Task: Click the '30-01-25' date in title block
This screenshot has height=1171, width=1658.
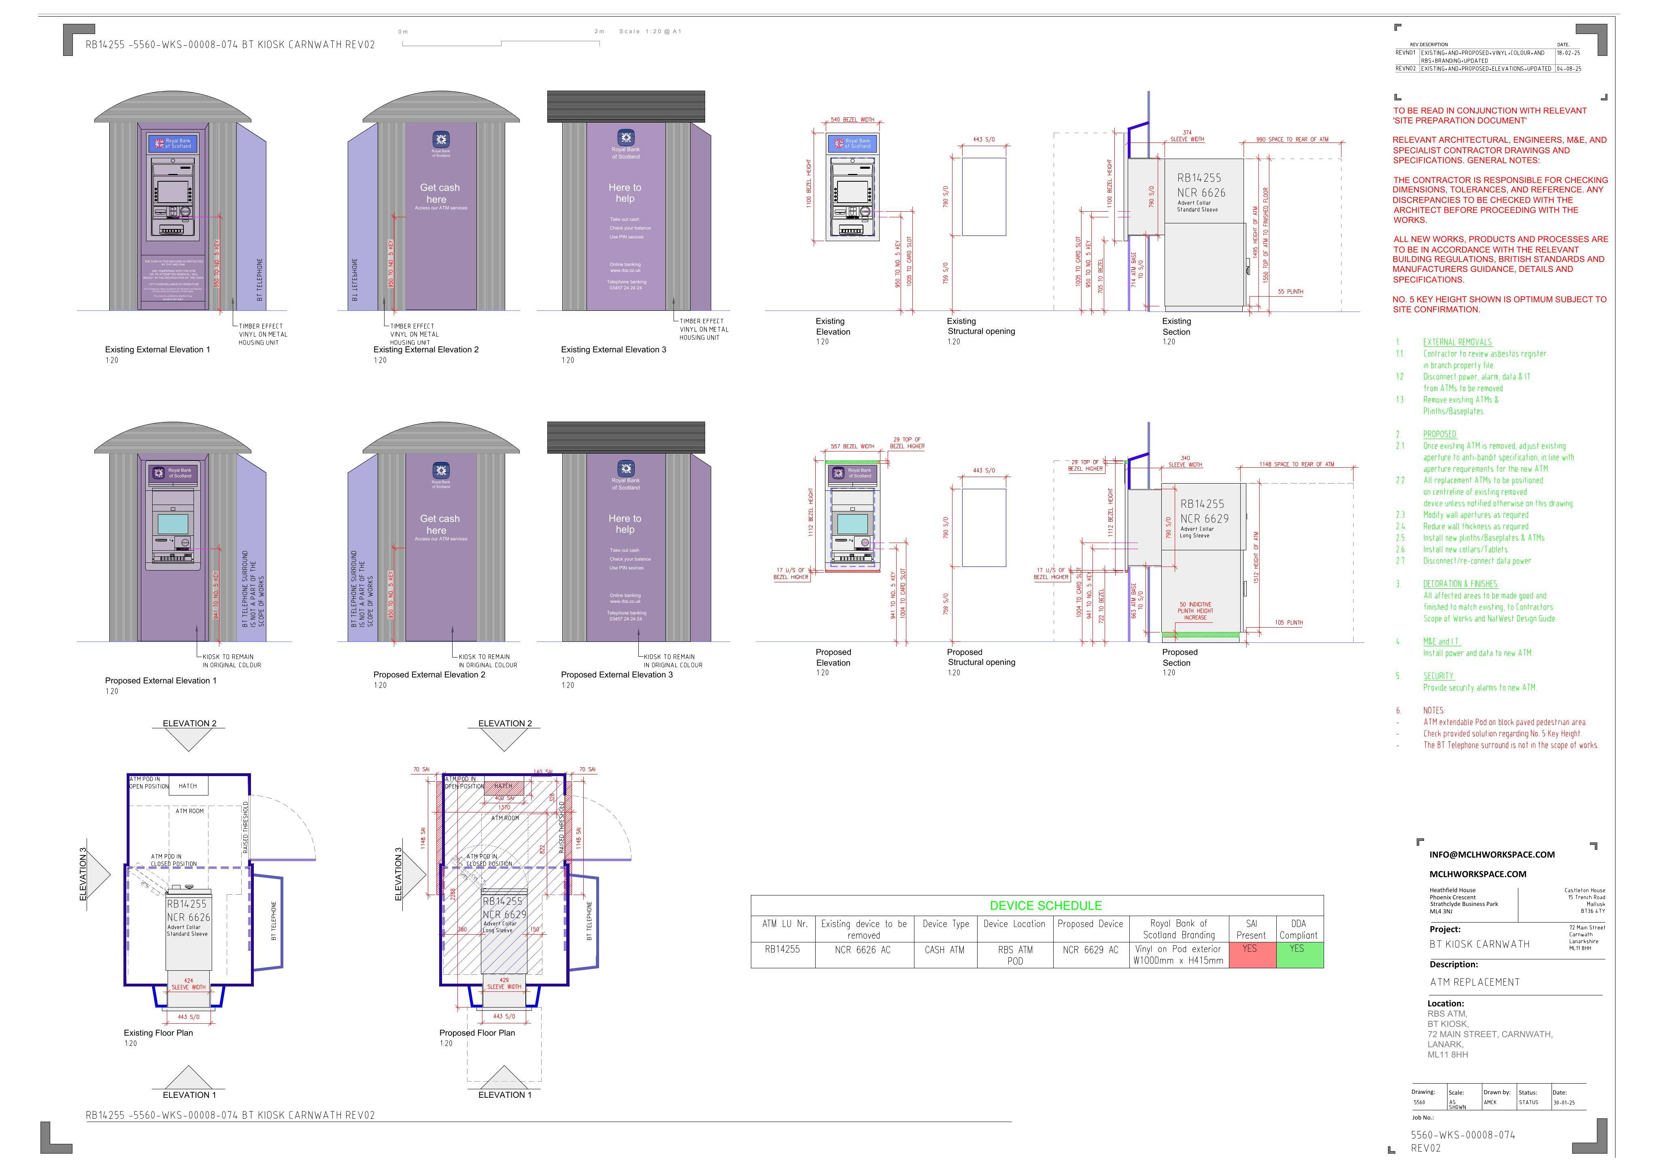Action: pos(1563,1102)
